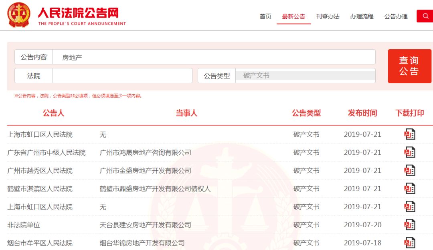Click the 公告人 column header
Screen dimensions: 433x250
53,113
